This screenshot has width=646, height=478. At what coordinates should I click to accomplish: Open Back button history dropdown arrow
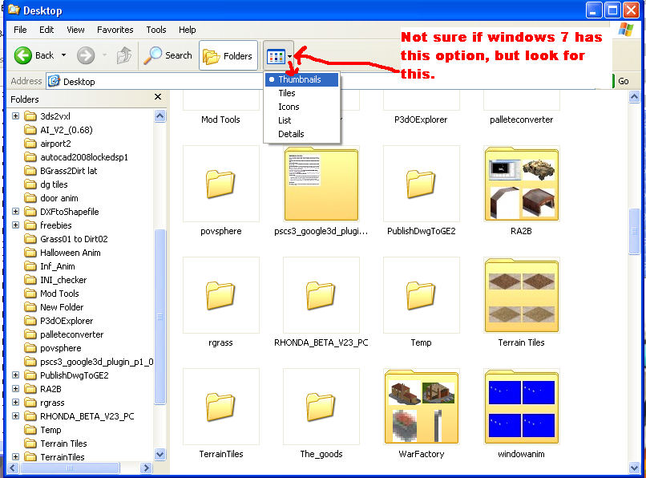[x=64, y=55]
